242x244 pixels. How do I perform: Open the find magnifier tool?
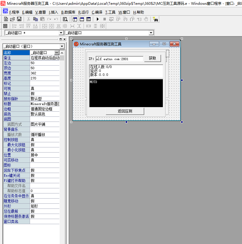coord(65,19)
